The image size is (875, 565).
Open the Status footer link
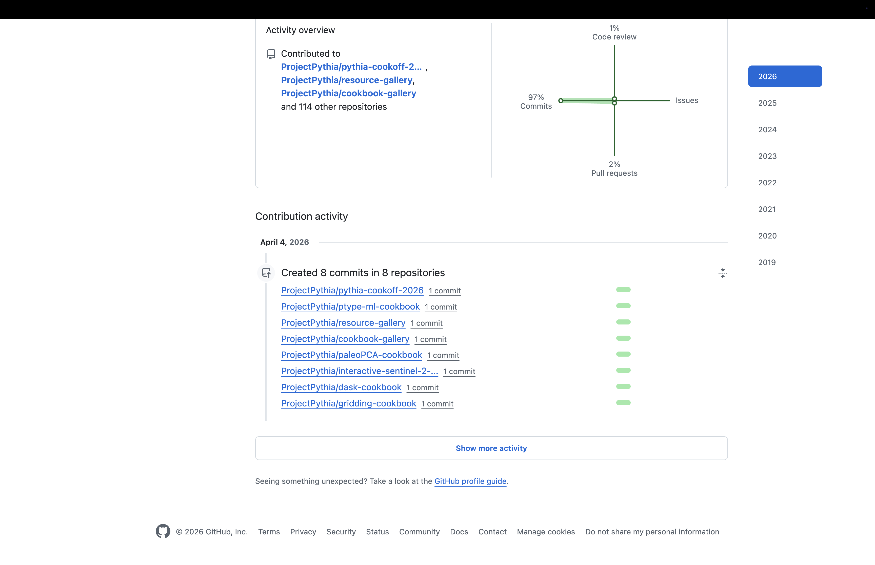(x=377, y=532)
